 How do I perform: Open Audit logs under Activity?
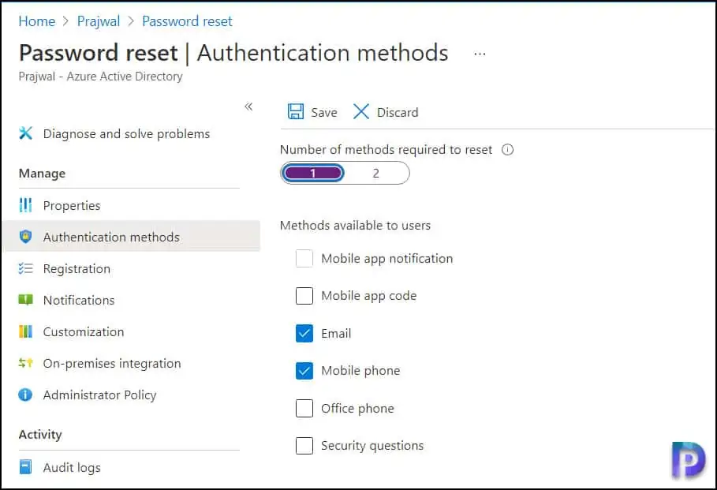click(x=72, y=467)
